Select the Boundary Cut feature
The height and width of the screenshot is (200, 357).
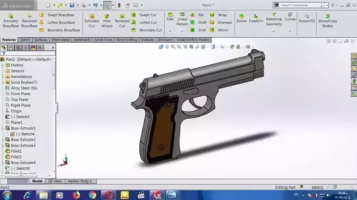(x=147, y=30)
